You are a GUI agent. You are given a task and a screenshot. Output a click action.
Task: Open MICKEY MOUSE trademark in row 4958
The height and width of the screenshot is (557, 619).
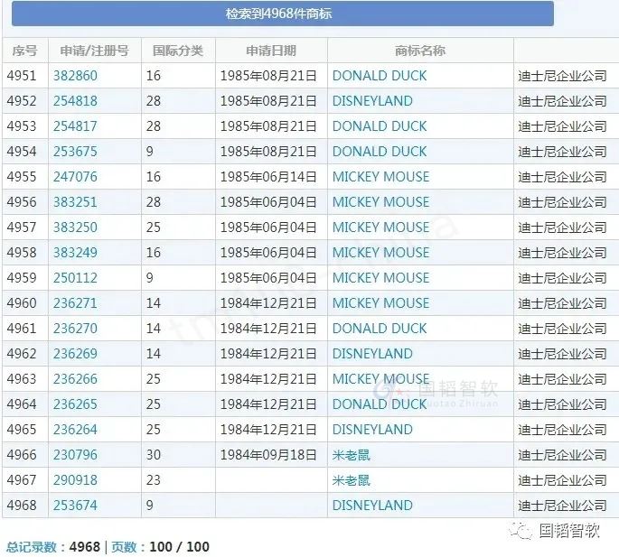pyautogui.click(x=380, y=252)
